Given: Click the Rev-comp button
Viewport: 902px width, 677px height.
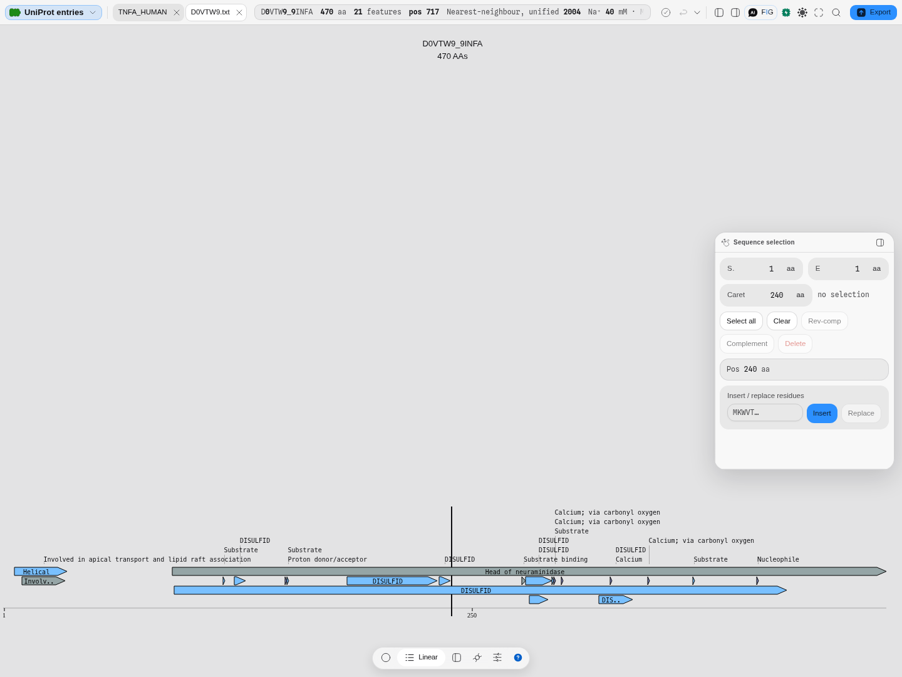Looking at the screenshot, I should click(x=824, y=321).
